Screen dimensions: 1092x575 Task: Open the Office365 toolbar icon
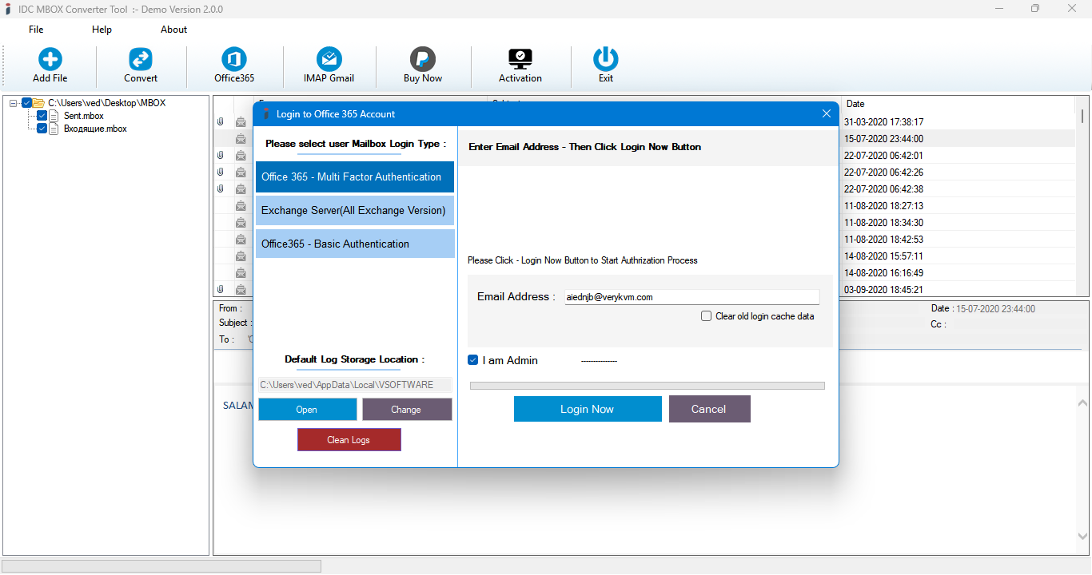[234, 59]
